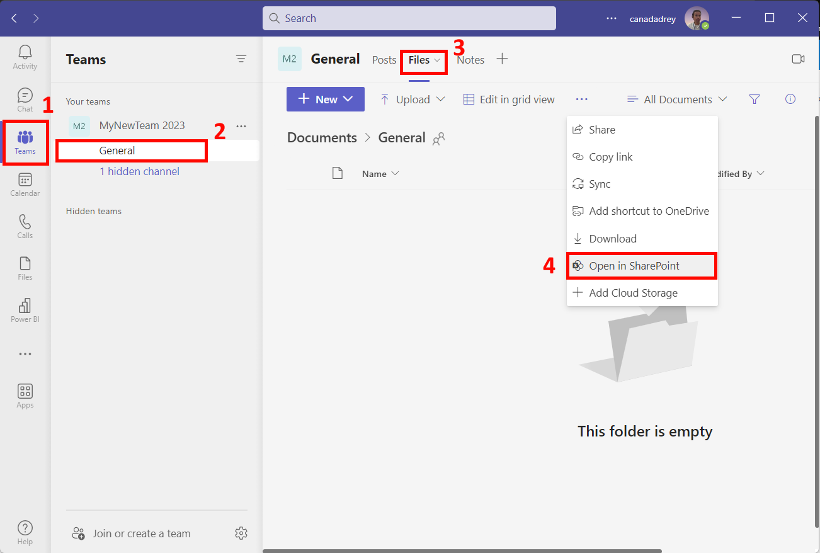Viewport: 820px width, 553px height.
Task: Choose Add Cloud Storage
Action: coord(642,293)
